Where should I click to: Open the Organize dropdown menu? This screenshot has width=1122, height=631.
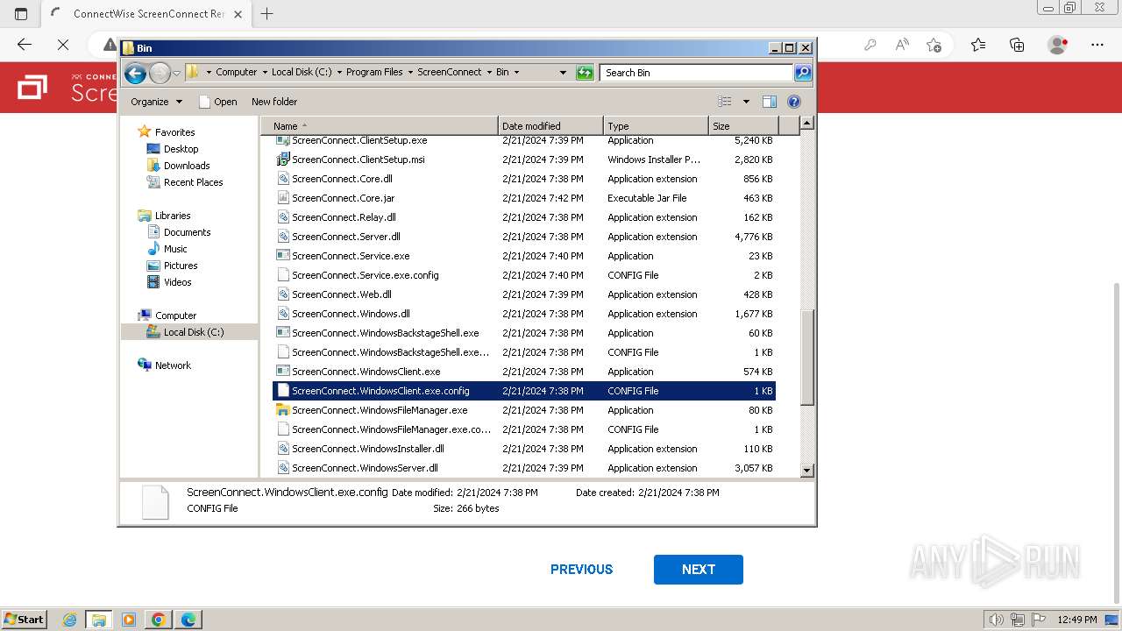157,102
